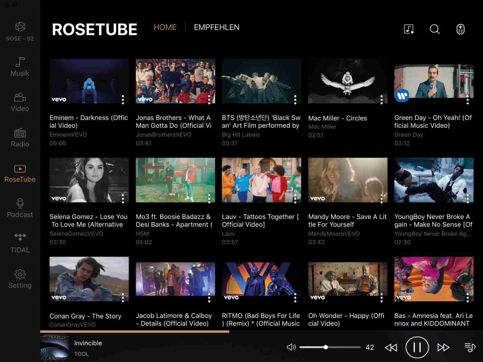Screen dimensions: 483x362
Task: Open title 'Mo3 ft. Boosie Badazz & Desi Banks'
Action: (174, 221)
